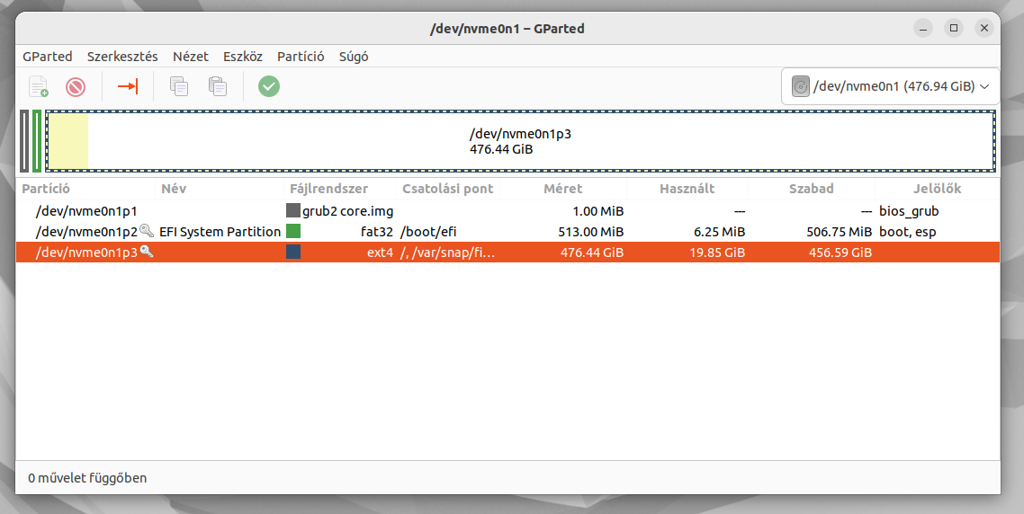This screenshot has height=514, width=1024.
Task: Click the Jelölők column header
Action: (x=937, y=189)
